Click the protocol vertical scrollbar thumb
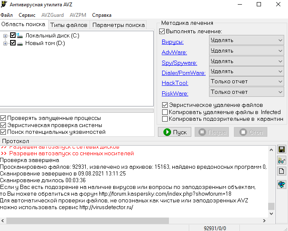 [x=271, y=206]
